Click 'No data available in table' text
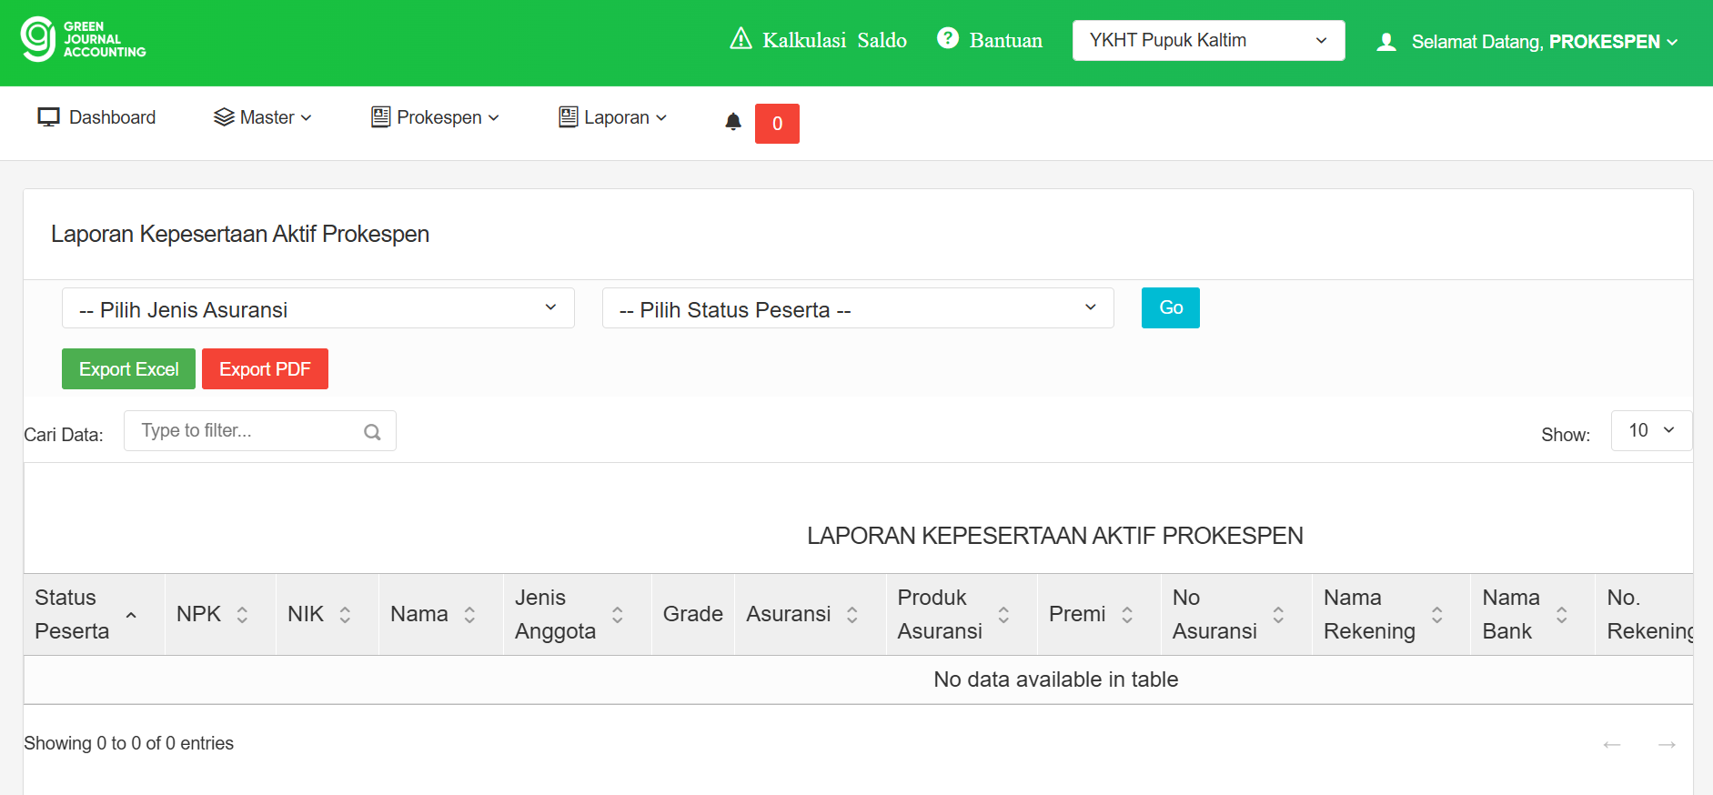 point(1055,679)
